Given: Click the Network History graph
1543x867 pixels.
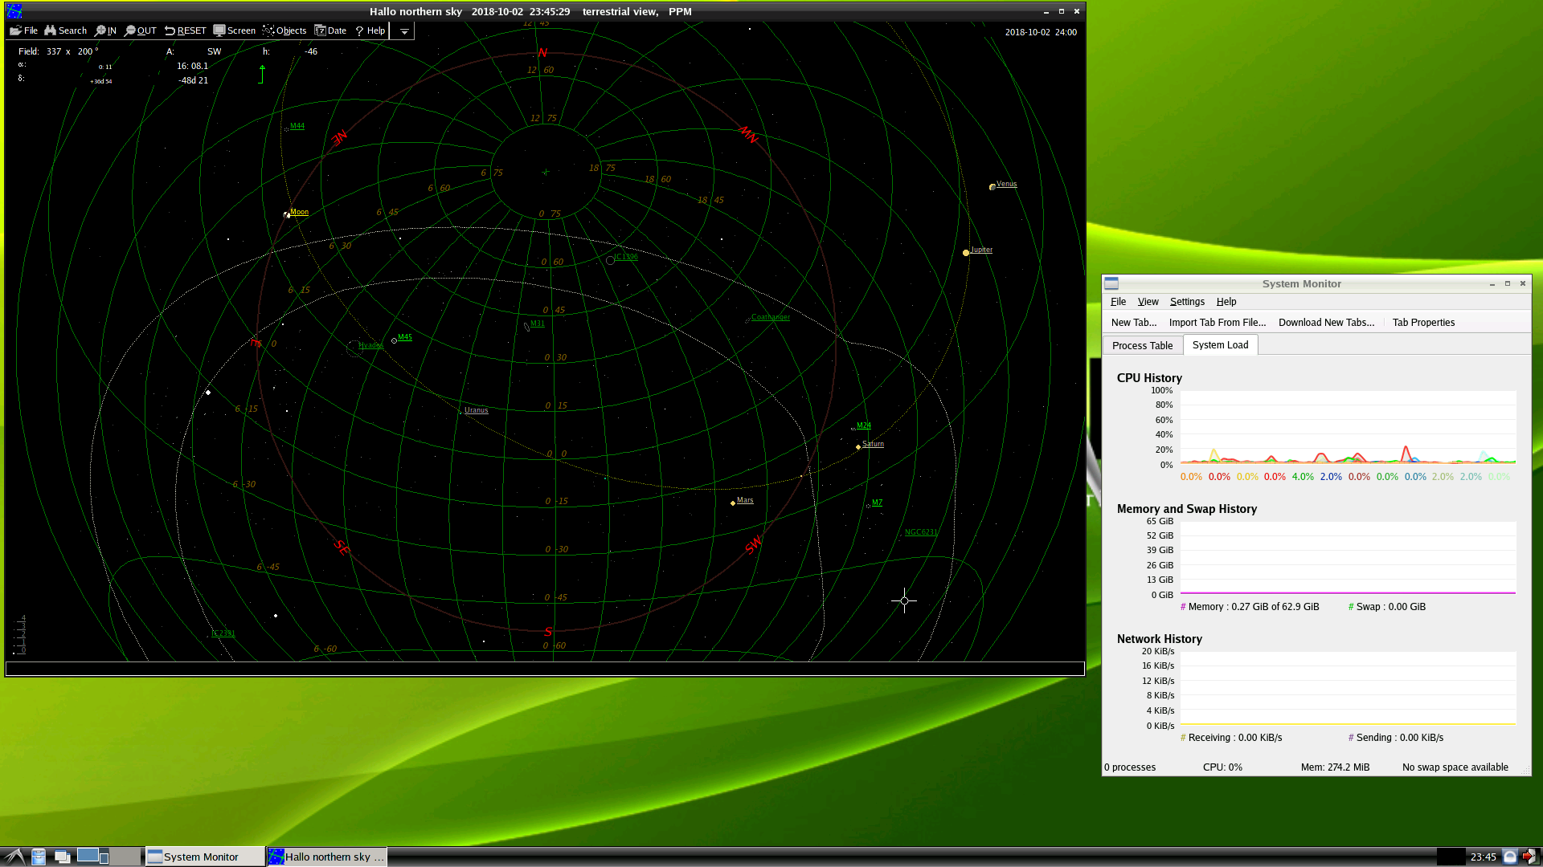Looking at the screenshot, I should pos(1348,688).
